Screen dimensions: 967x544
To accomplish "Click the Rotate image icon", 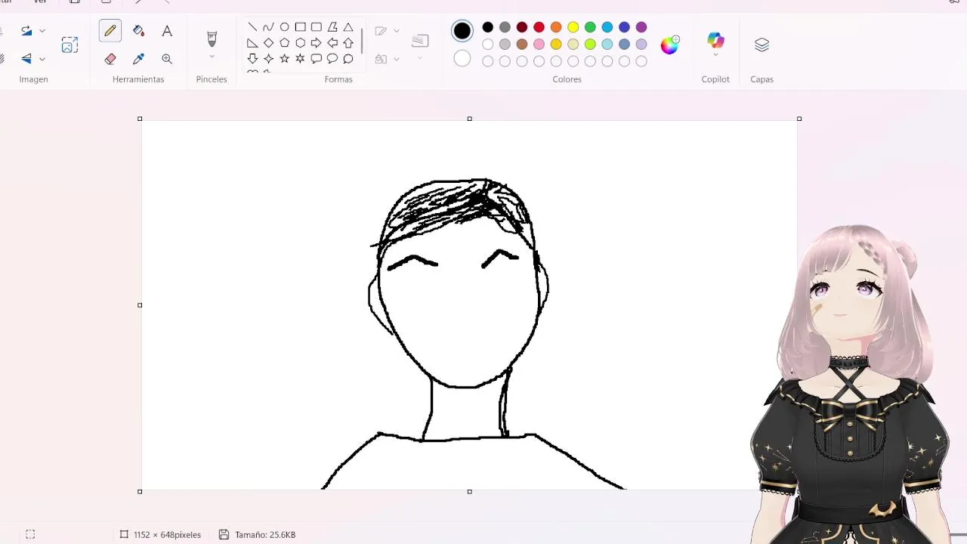I will (26, 31).
